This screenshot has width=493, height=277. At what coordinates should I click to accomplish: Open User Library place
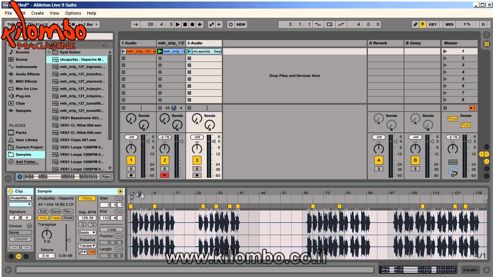pos(27,140)
